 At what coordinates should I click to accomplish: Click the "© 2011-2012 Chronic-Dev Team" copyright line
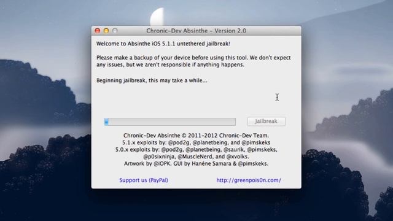point(196,136)
